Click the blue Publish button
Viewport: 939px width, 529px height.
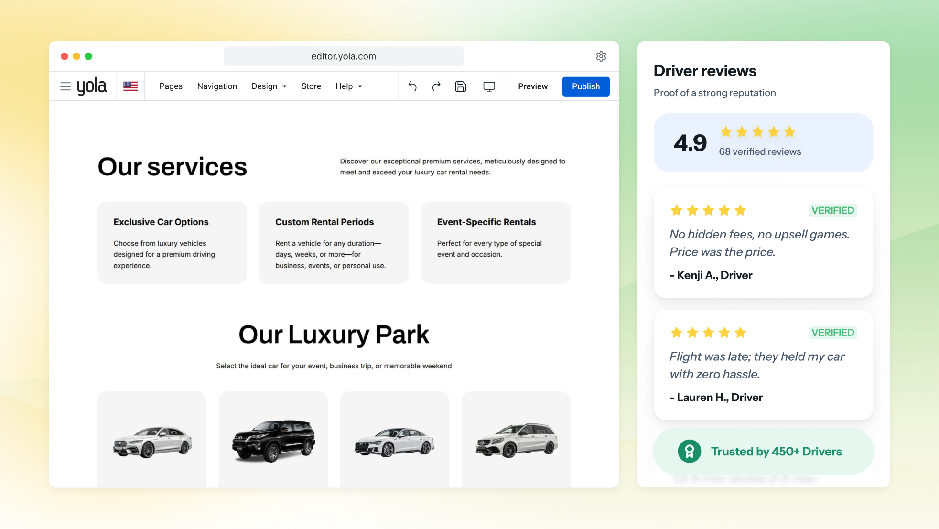tap(586, 86)
